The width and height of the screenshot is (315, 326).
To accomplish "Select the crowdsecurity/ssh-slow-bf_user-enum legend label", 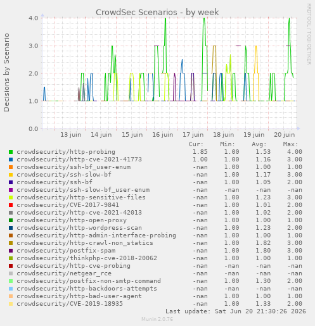I will (83, 190).
